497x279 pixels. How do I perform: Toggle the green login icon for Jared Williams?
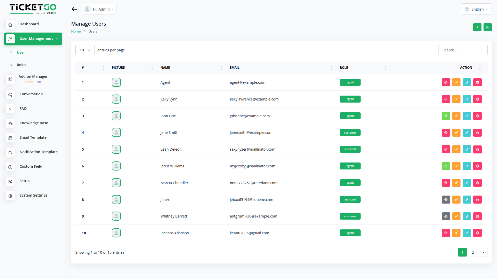pos(446,166)
